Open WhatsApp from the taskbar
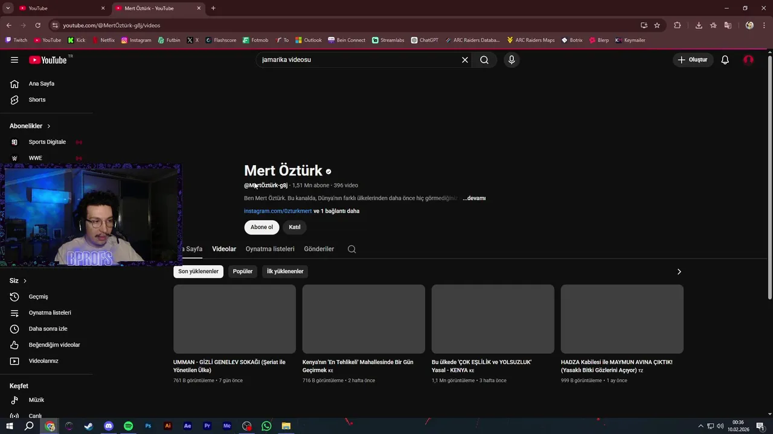The image size is (773, 434). tap(266, 426)
